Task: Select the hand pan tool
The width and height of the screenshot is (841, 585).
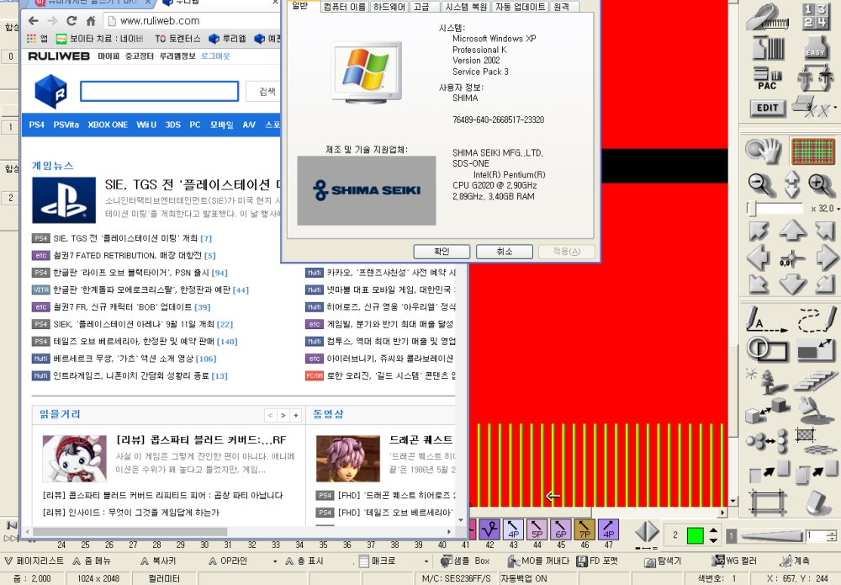Action: tap(764, 151)
